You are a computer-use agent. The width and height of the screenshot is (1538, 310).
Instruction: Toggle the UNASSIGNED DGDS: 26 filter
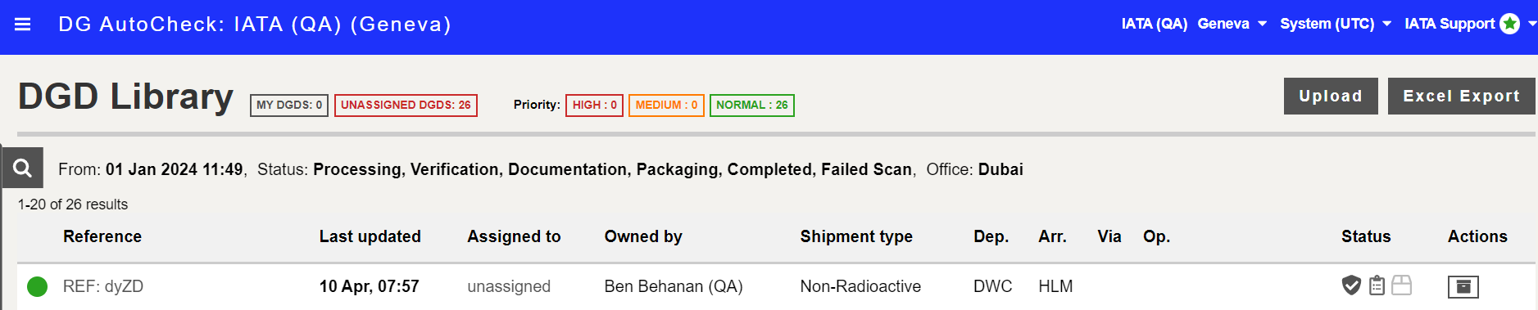point(406,106)
